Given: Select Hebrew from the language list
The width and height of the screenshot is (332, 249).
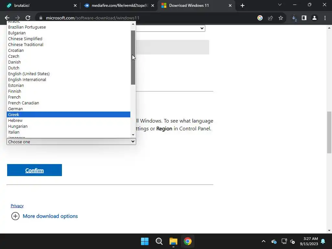Looking at the screenshot, I should pyautogui.click(x=68, y=120).
